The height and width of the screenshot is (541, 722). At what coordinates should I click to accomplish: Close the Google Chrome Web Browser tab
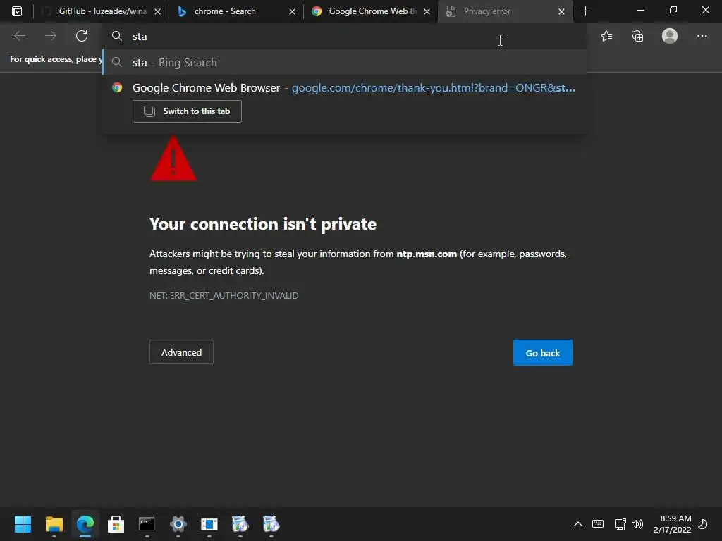pyautogui.click(x=427, y=11)
